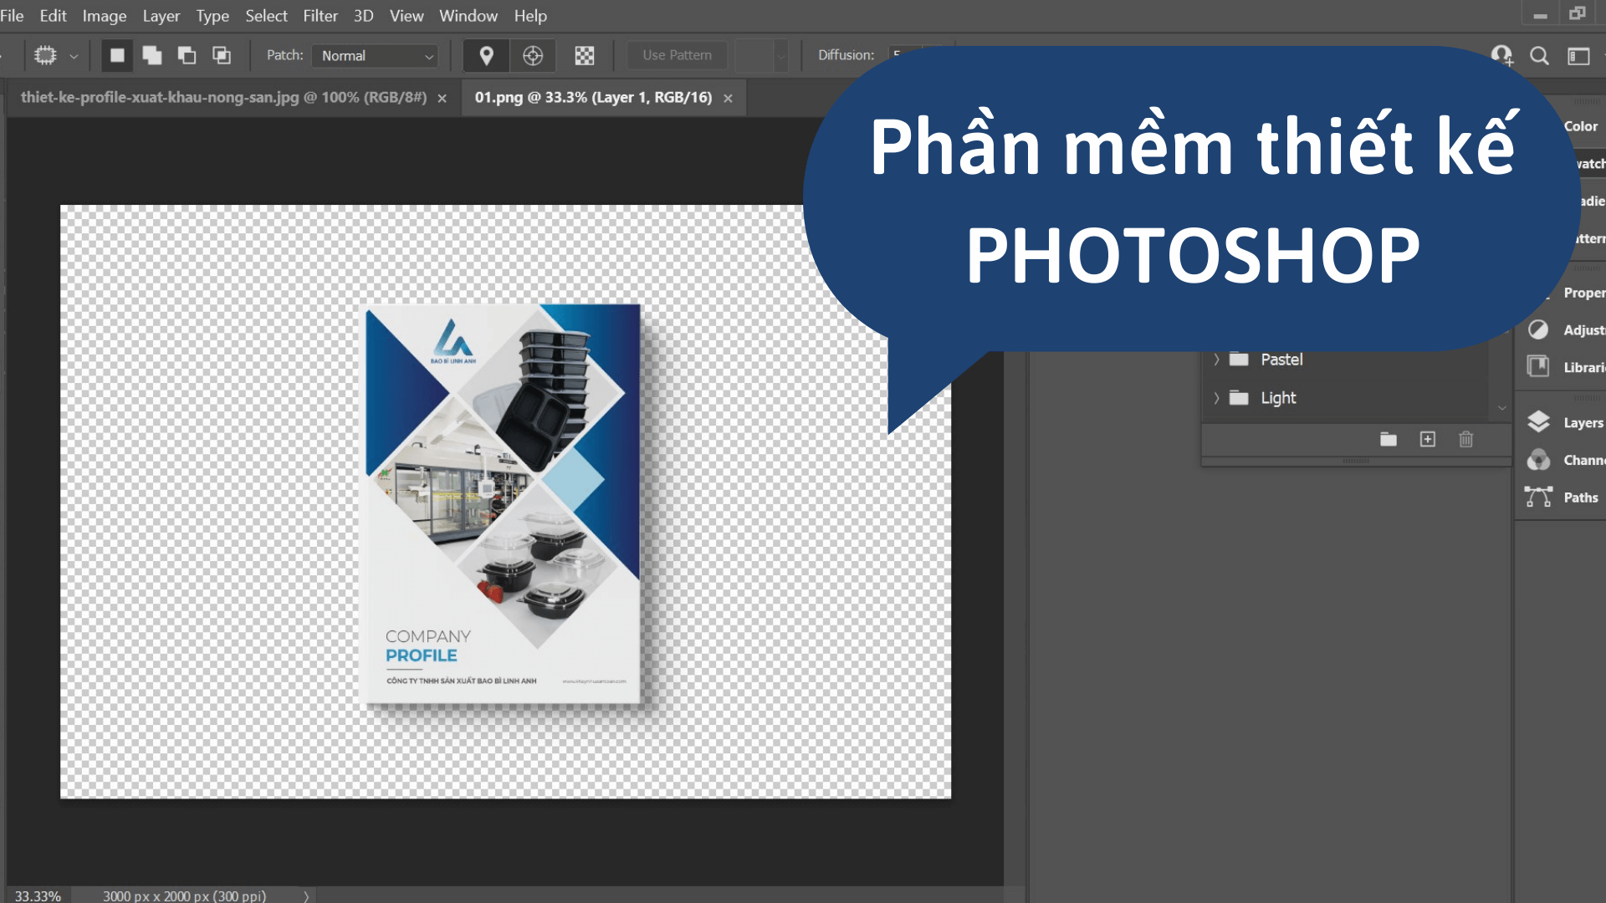The width and height of the screenshot is (1606, 903).
Task: Select the New selection mode icon
Action: pyautogui.click(x=117, y=55)
